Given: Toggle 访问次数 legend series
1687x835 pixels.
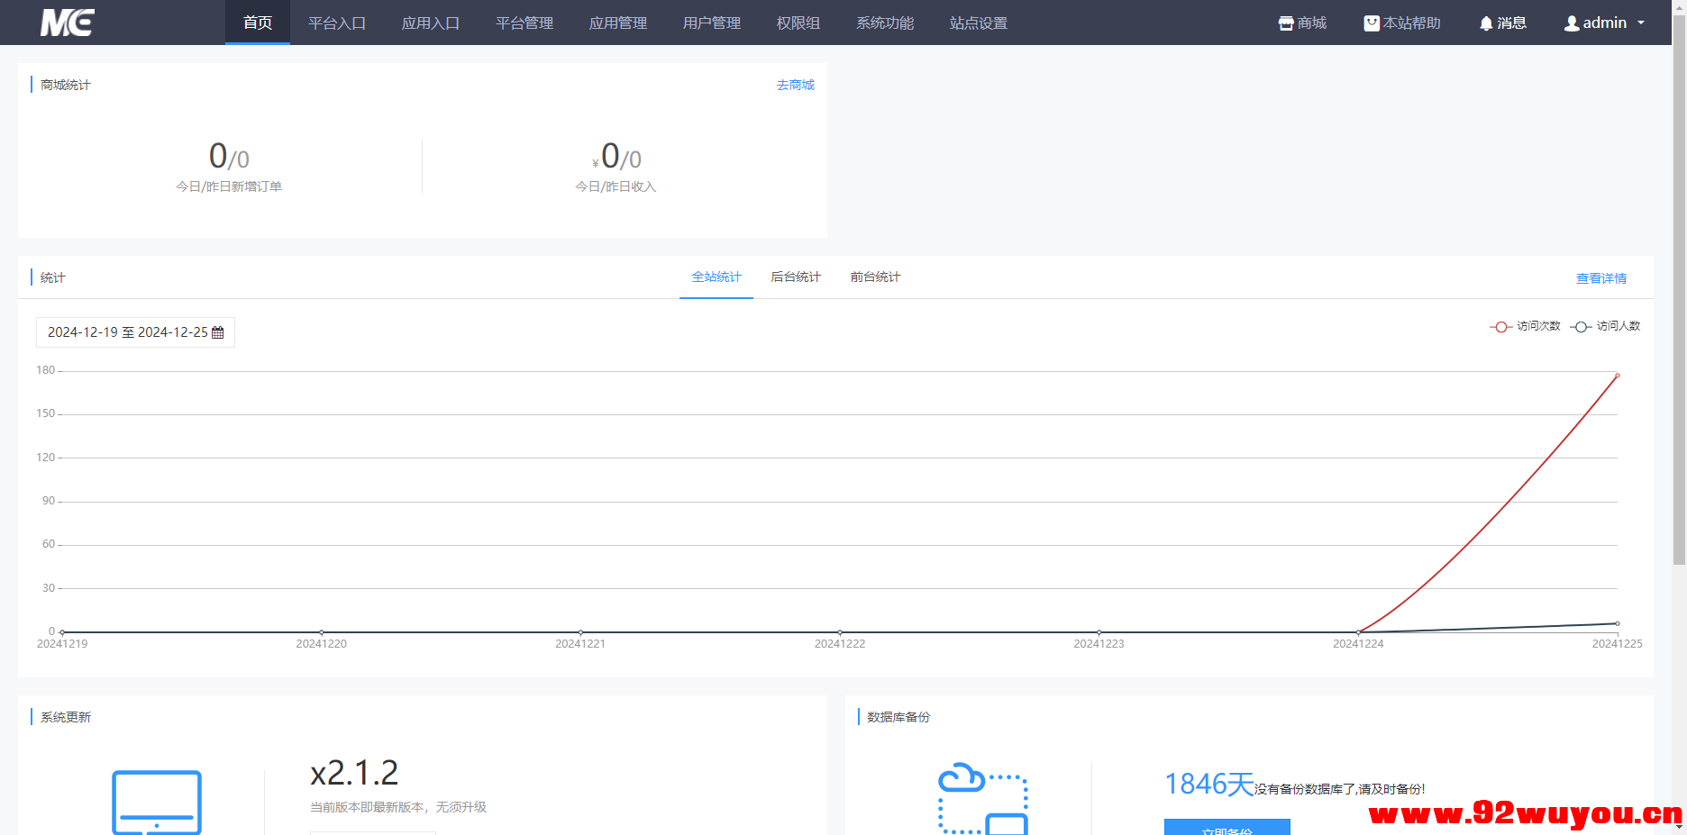Looking at the screenshot, I should [x=1525, y=326].
